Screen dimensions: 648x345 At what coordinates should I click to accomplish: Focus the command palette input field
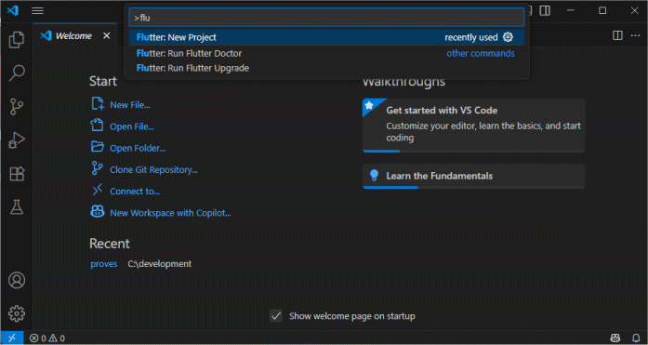coord(326,18)
